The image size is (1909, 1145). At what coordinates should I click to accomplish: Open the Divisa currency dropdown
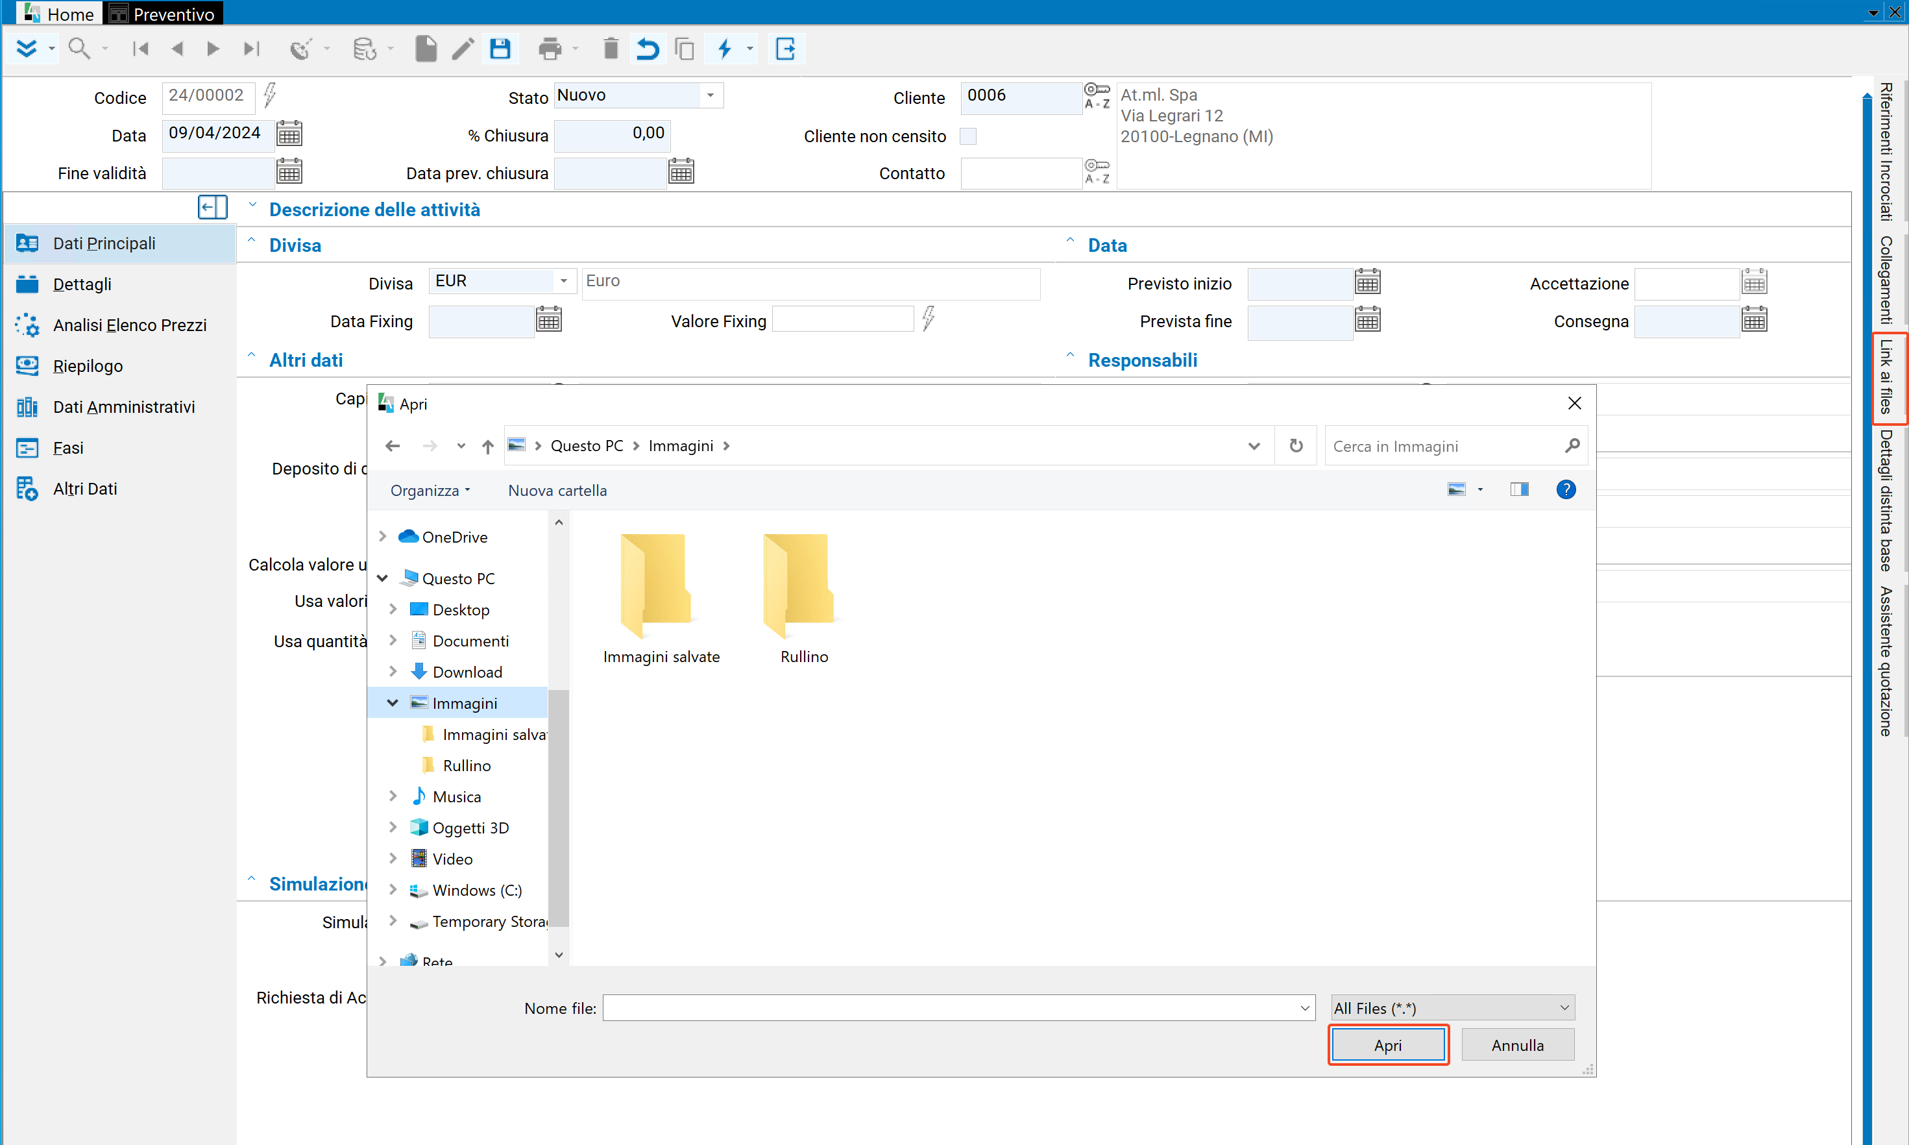point(564,281)
